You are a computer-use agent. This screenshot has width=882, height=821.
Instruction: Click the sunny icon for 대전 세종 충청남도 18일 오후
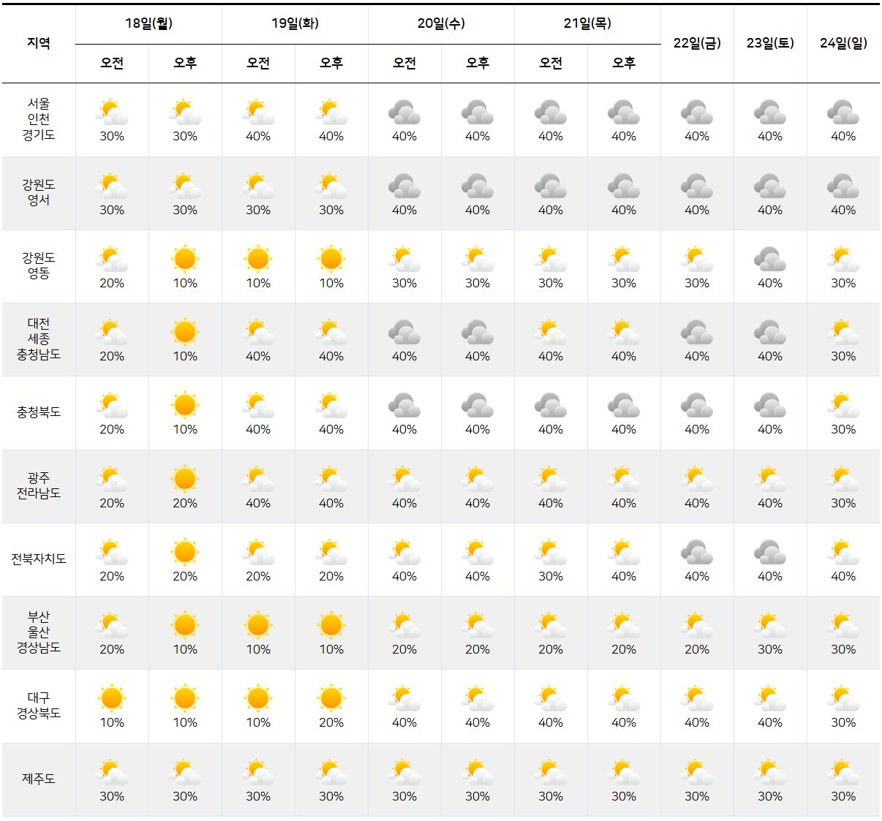(x=185, y=332)
